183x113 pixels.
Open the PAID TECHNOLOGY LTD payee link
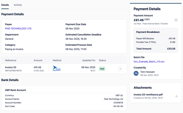pos(18,29)
